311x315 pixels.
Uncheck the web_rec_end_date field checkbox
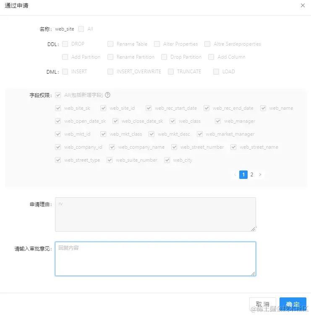206,108
